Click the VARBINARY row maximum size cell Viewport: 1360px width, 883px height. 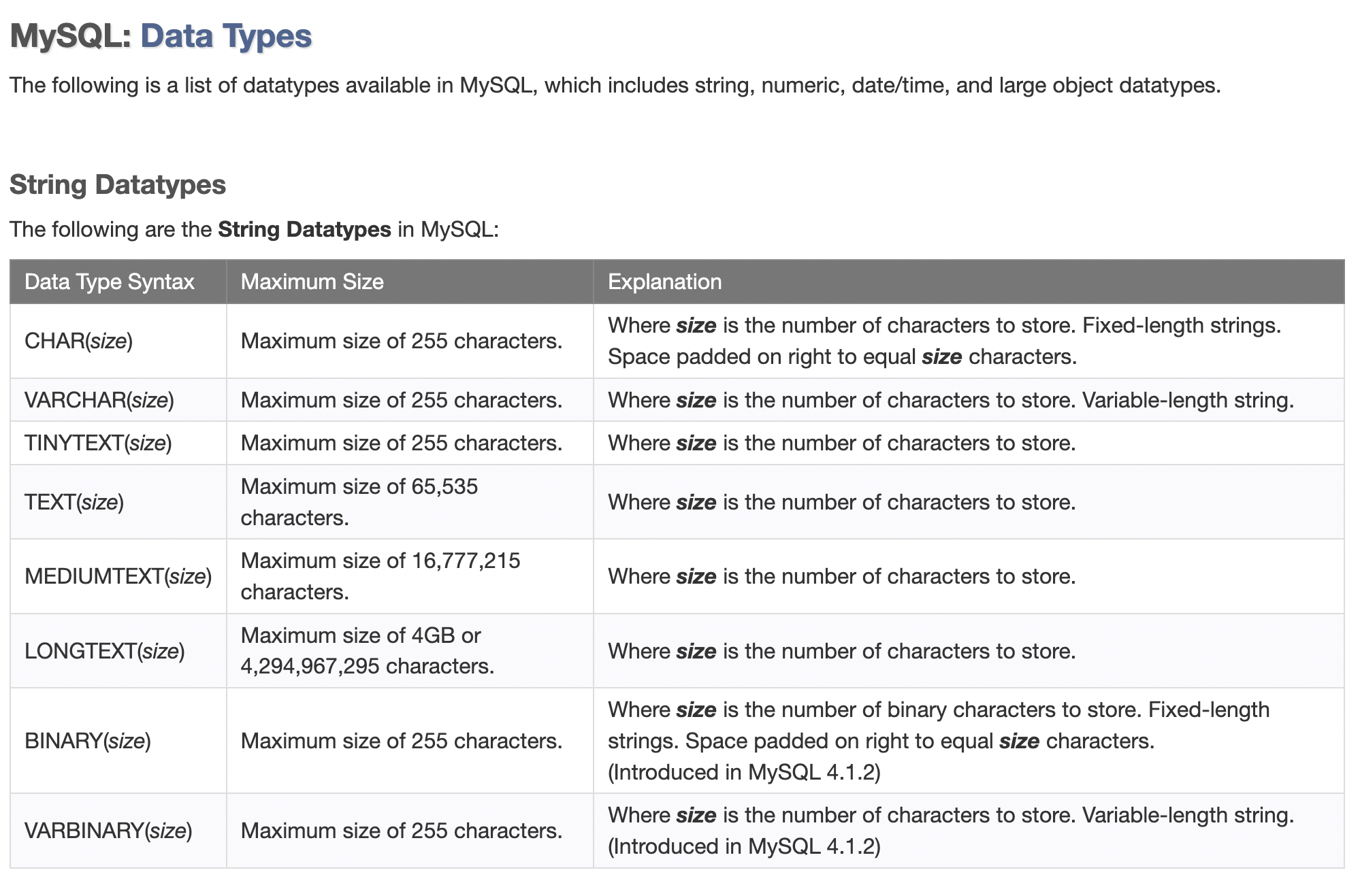[x=410, y=831]
